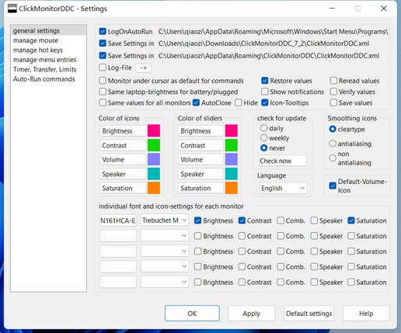Uncheck Contrast for monitor N161HCA-E

coord(242,220)
